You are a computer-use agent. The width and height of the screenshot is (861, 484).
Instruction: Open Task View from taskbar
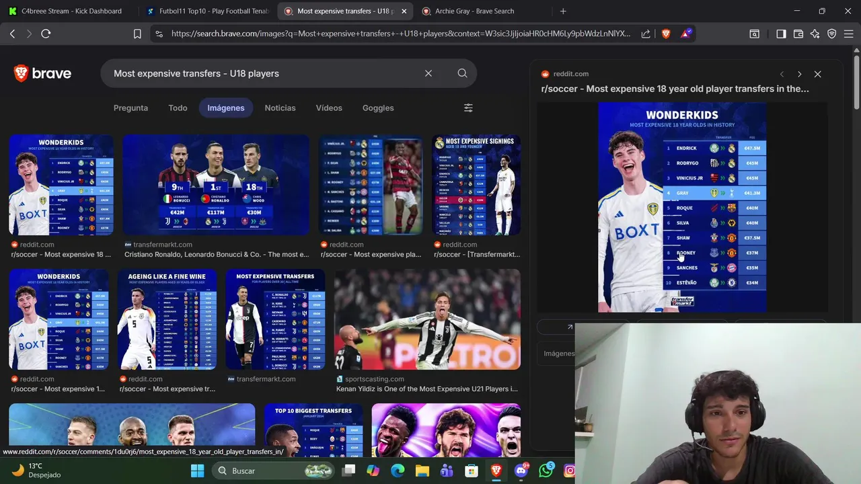click(x=348, y=471)
